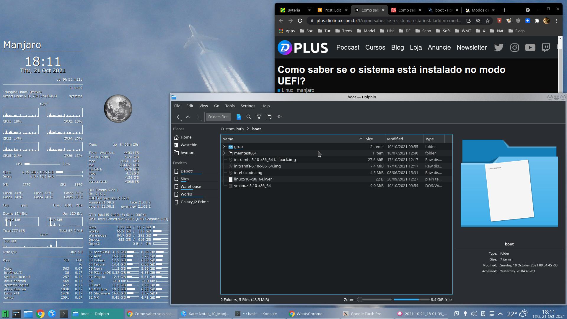Screen dimensions: 567x319
Task: Sort file list by Type column
Action: click(434, 139)
